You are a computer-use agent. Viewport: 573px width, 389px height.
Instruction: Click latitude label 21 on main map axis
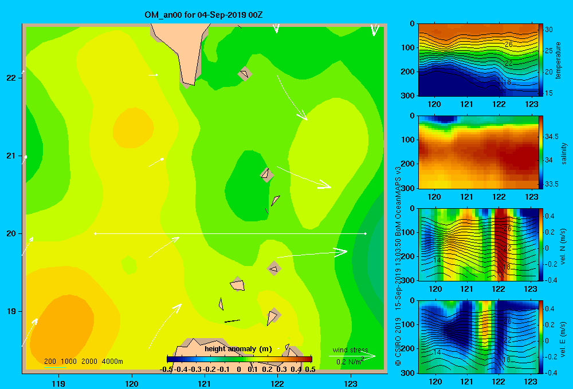click(x=11, y=156)
